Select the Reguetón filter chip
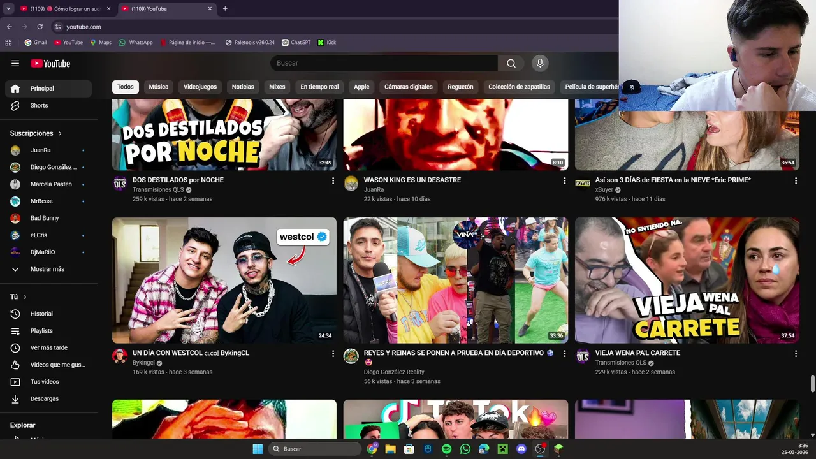816x459 pixels. point(460,87)
